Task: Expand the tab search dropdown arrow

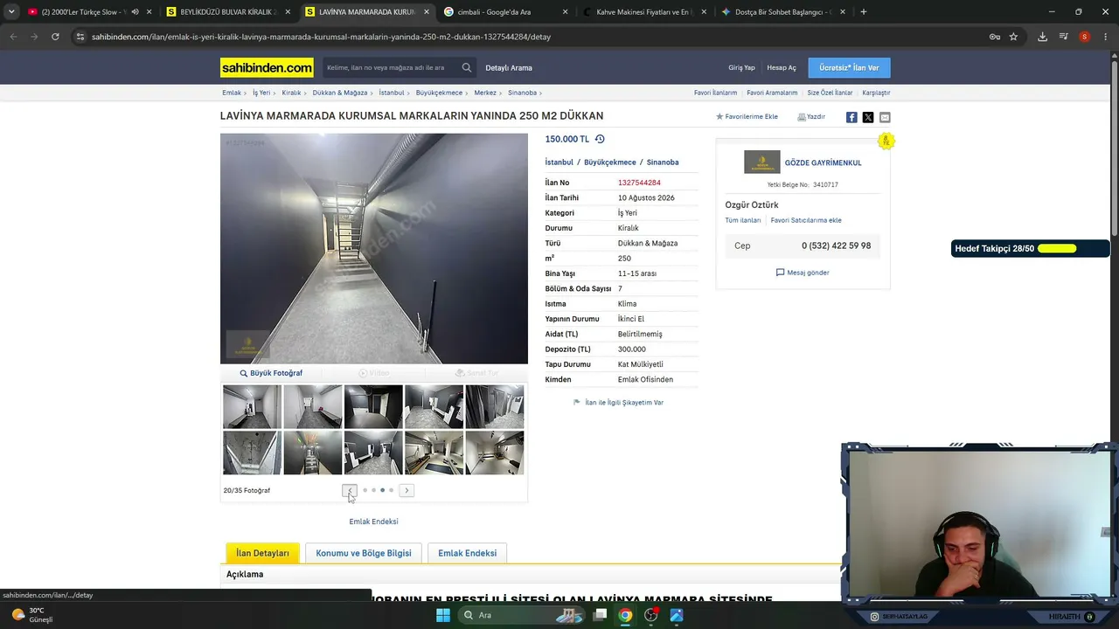Action: 11,12
